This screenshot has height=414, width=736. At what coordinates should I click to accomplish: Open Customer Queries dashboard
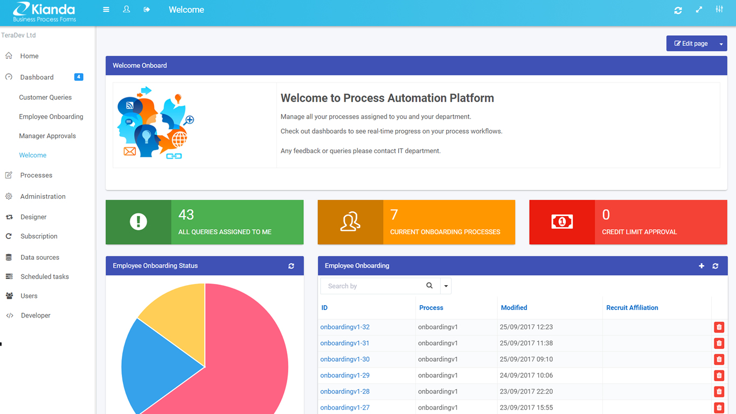45,98
